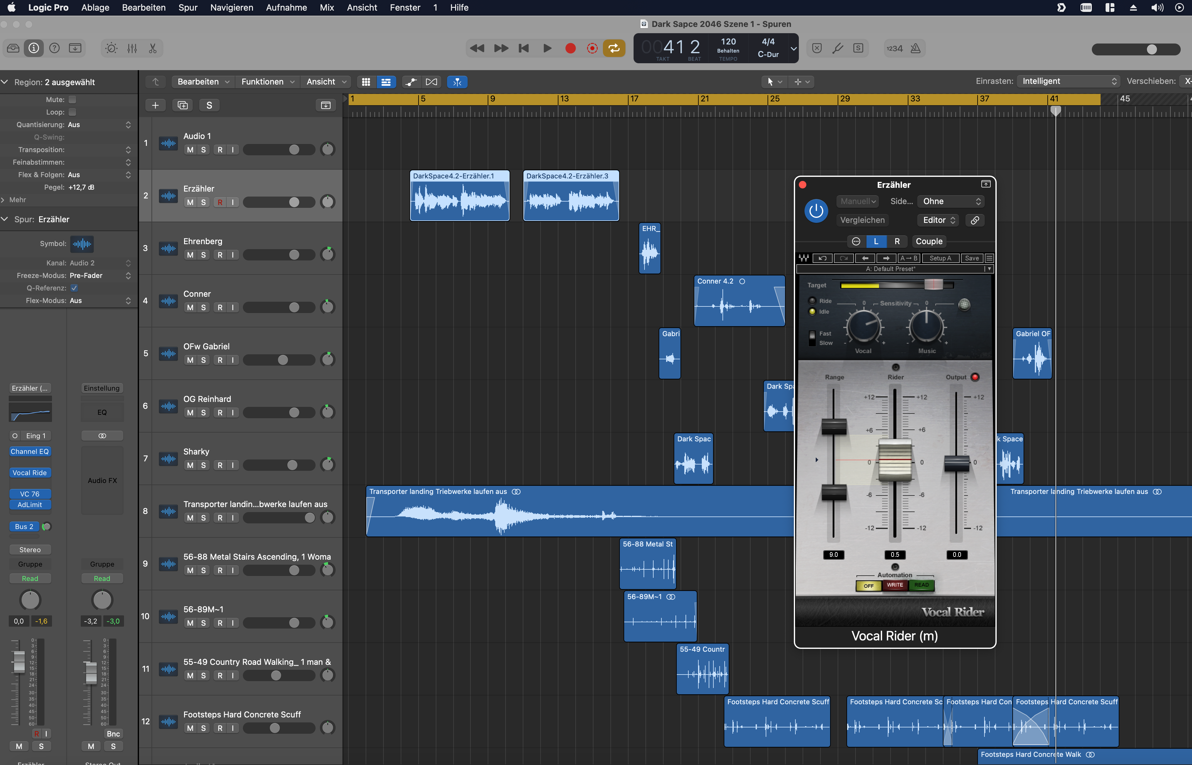
Task: Start recording with red Record button
Action: tap(570, 48)
